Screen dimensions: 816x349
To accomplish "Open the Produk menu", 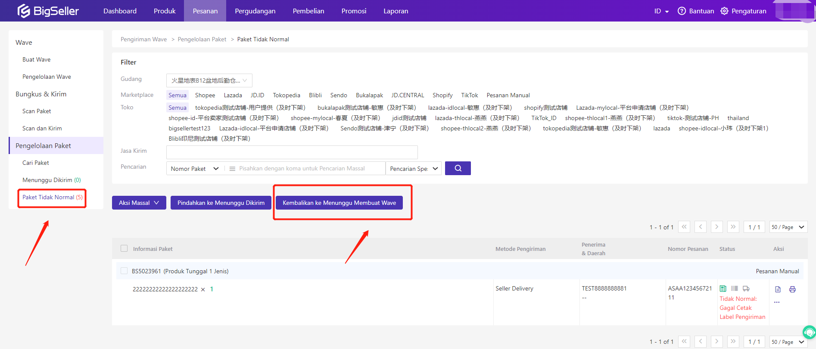I will point(165,11).
